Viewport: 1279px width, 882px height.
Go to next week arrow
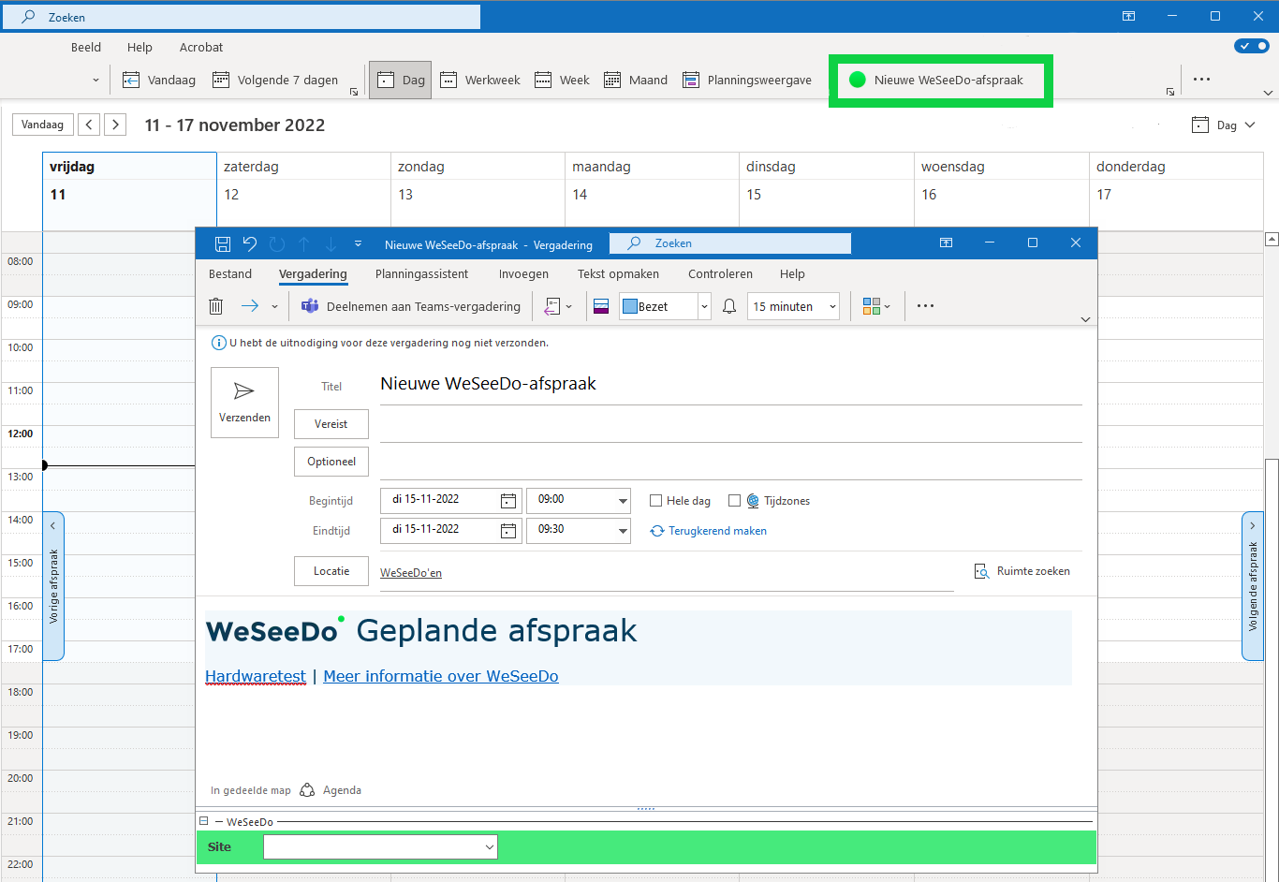(x=115, y=125)
